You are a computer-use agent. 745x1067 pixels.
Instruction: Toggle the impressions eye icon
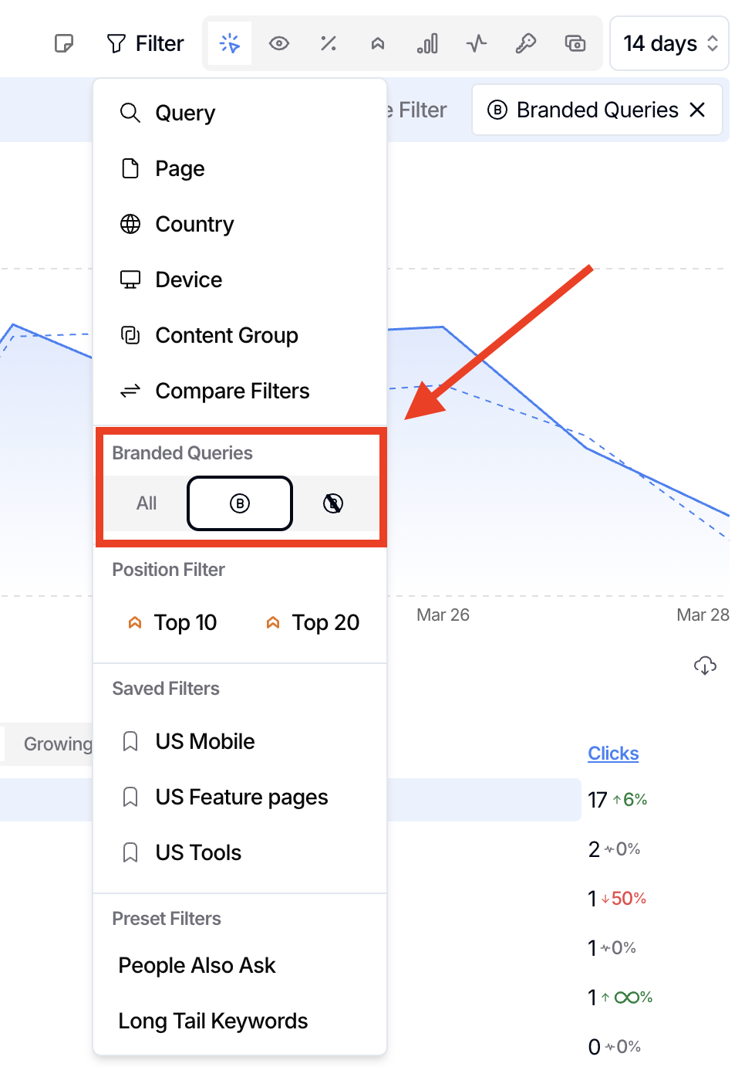(x=279, y=43)
